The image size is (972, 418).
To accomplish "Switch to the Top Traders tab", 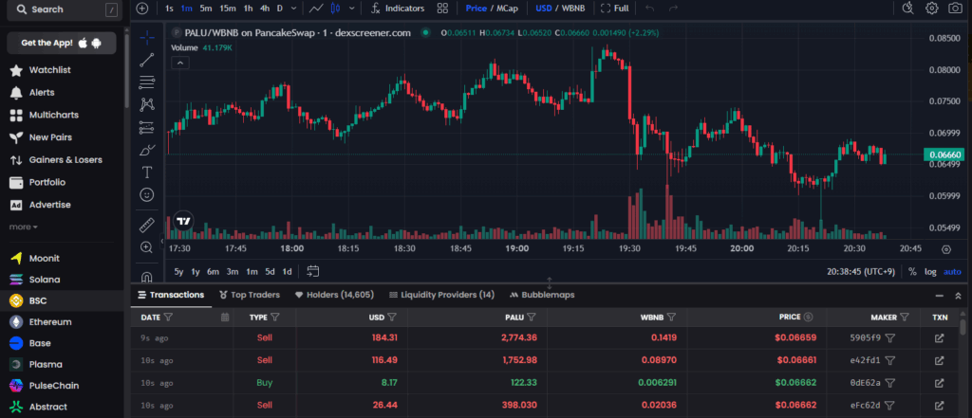I will 251,295.
